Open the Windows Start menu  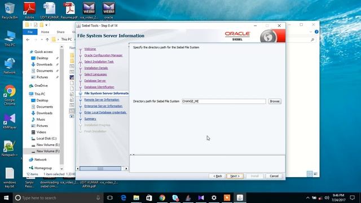tap(6, 198)
